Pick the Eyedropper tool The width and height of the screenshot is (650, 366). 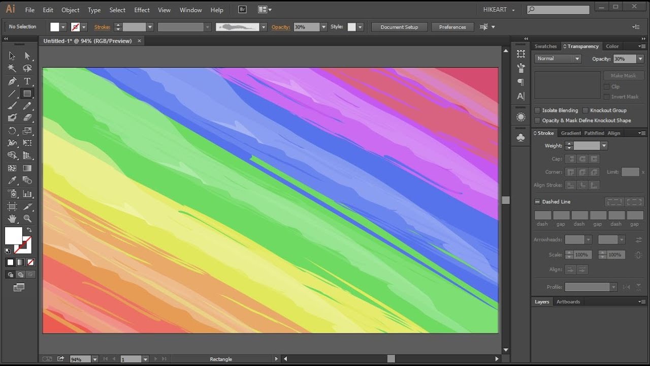[12, 180]
